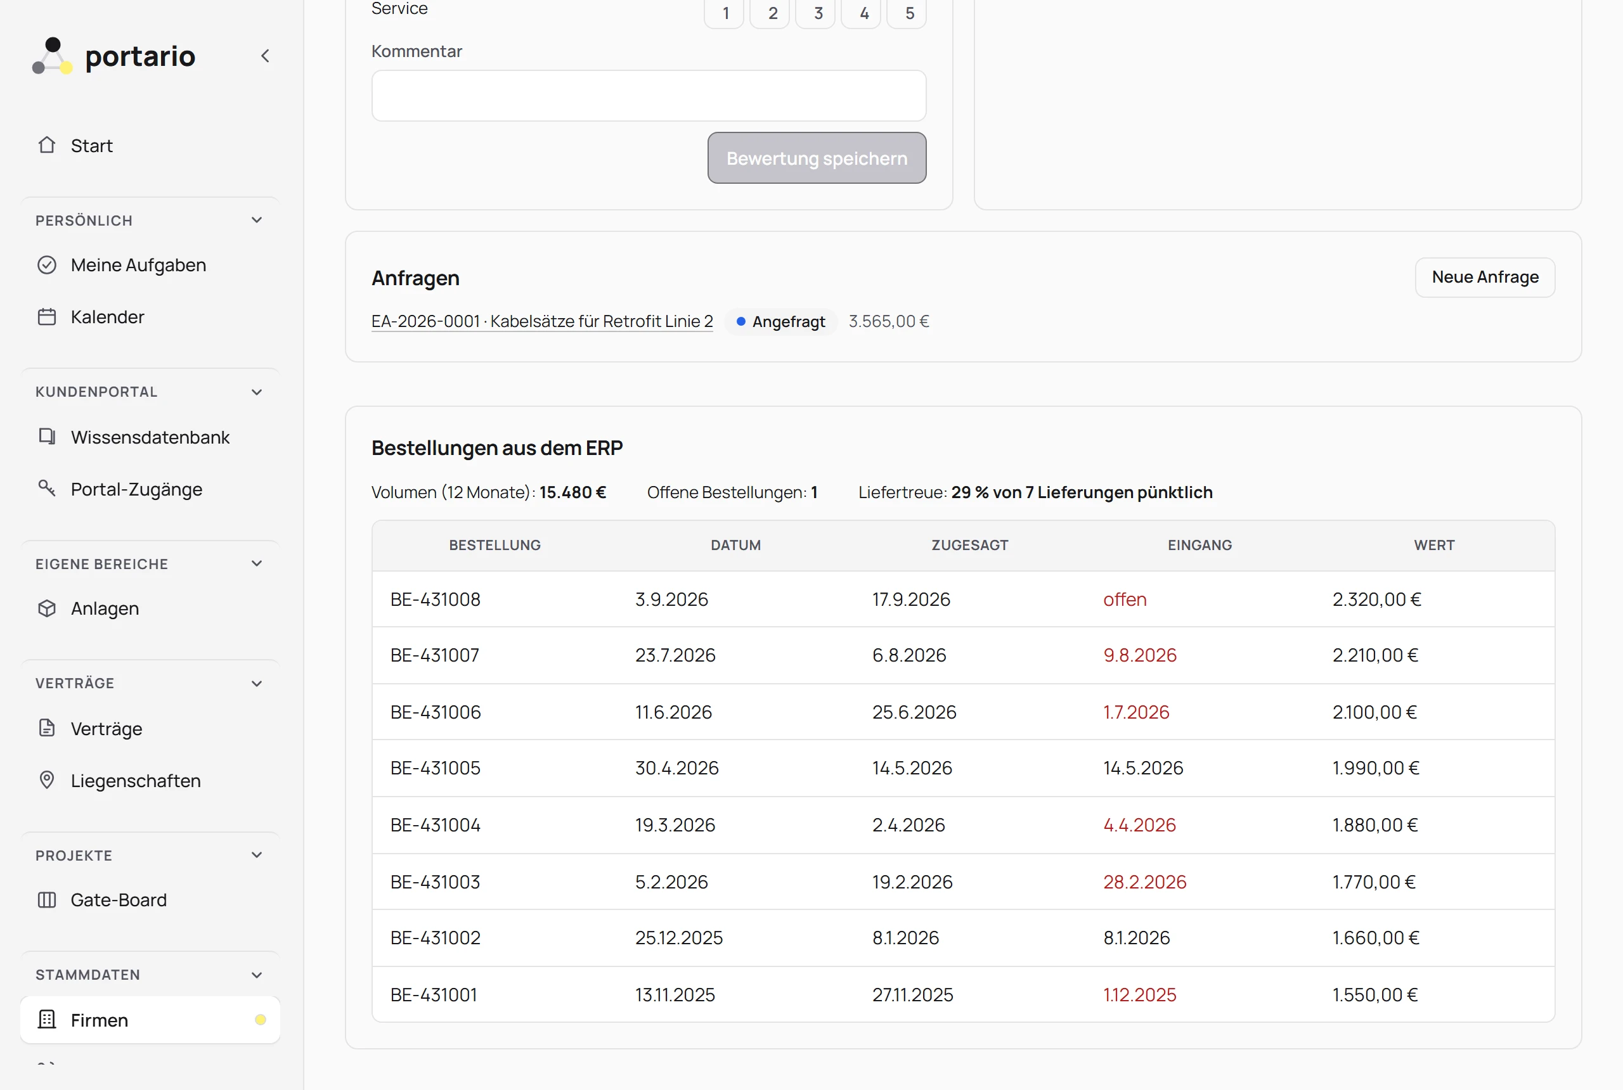Image resolution: width=1623 pixels, height=1090 pixels.
Task: Click the BESTELLUNG column header
Action: pos(495,545)
